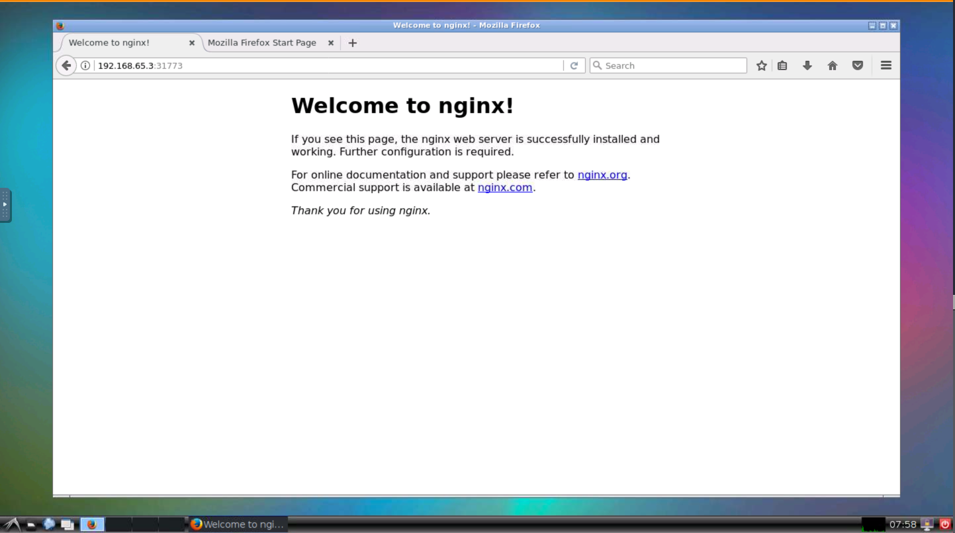This screenshot has width=955, height=533.
Task: Open the nginx.com commercial support link
Action: coord(505,188)
